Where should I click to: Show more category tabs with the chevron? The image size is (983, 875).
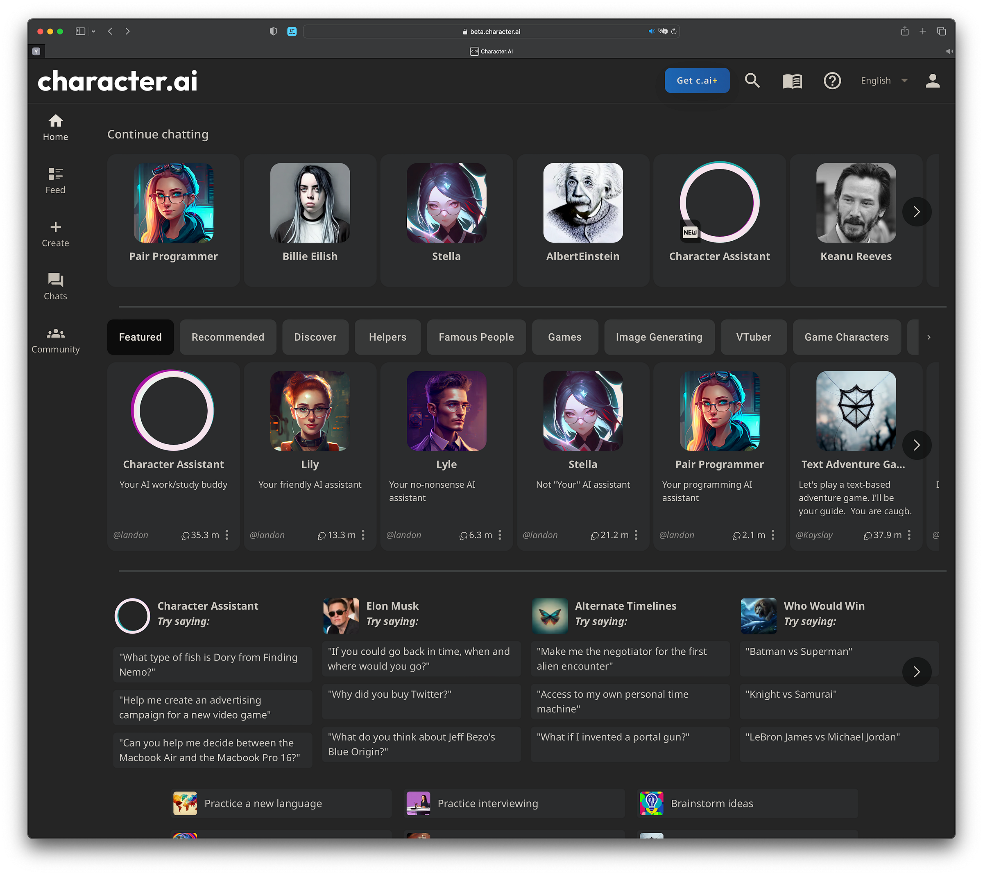coord(929,337)
